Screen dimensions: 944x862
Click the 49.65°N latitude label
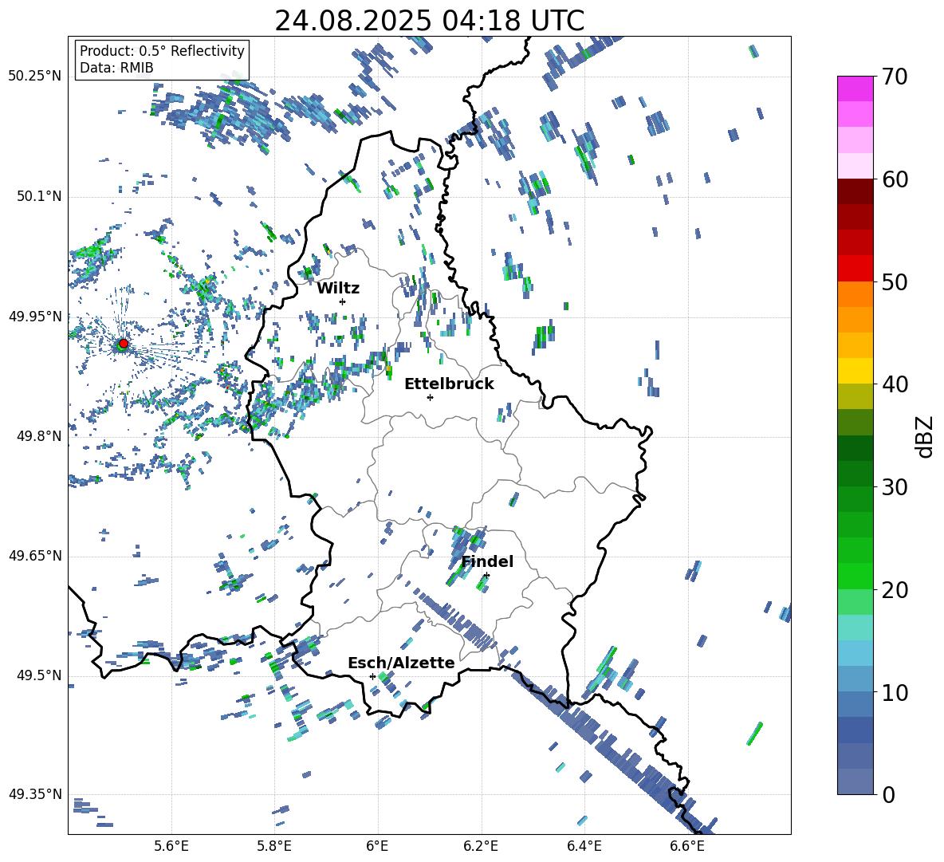(x=35, y=556)
